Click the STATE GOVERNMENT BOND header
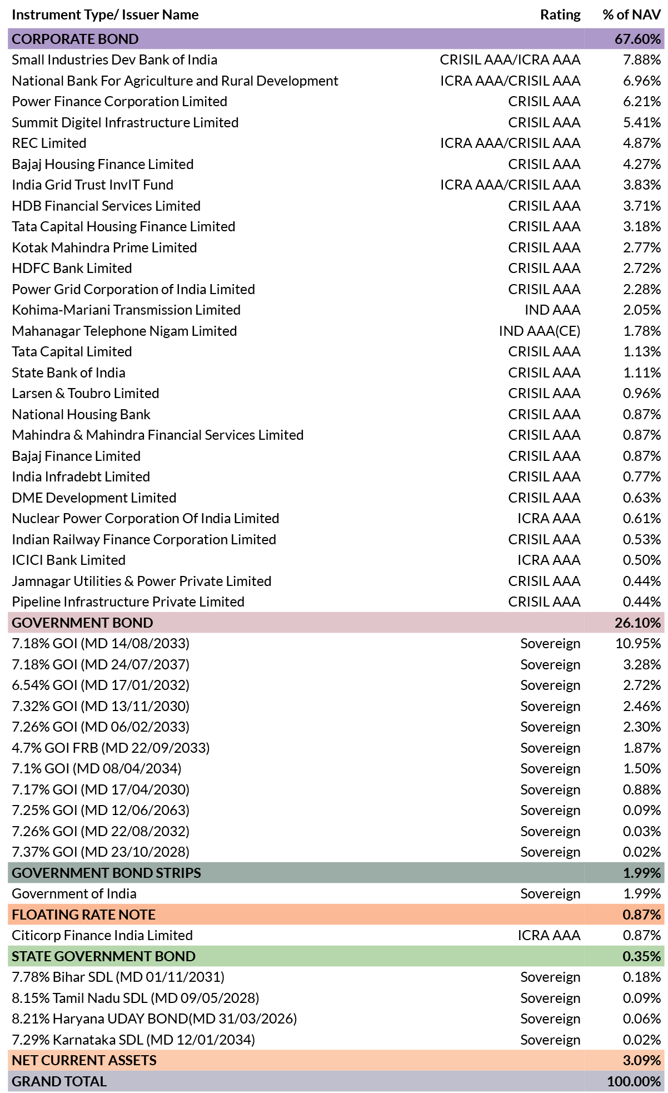Viewport: 668px width, 1093px height. pyautogui.click(x=336, y=956)
